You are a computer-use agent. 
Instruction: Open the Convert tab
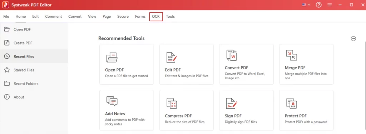coord(75,16)
